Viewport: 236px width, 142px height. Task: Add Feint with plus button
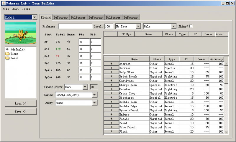[x=112, y=123]
